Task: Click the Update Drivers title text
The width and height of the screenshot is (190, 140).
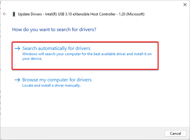Action: [81, 14]
